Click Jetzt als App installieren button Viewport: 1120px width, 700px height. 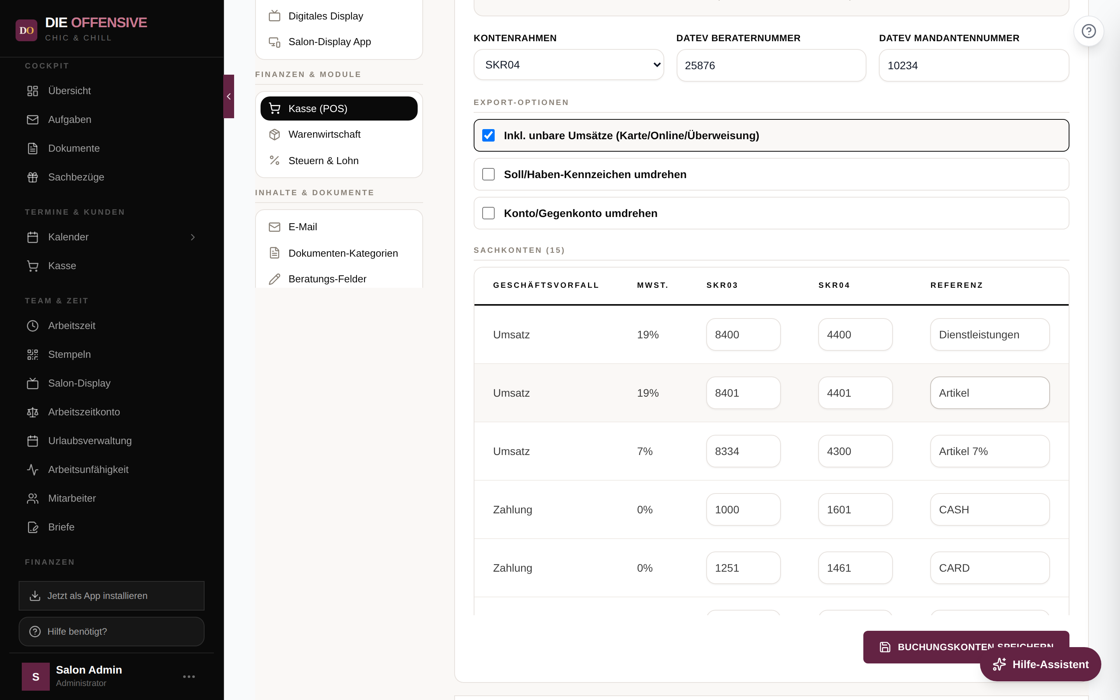point(112,596)
